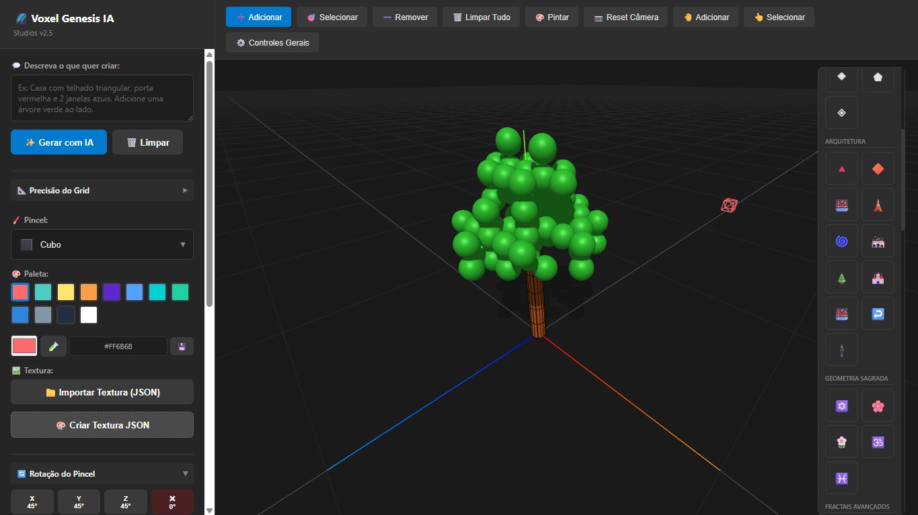Image resolution: width=918 pixels, height=515 pixels.
Task: Collapse the Rotação do Pincel section
Action: [102, 473]
